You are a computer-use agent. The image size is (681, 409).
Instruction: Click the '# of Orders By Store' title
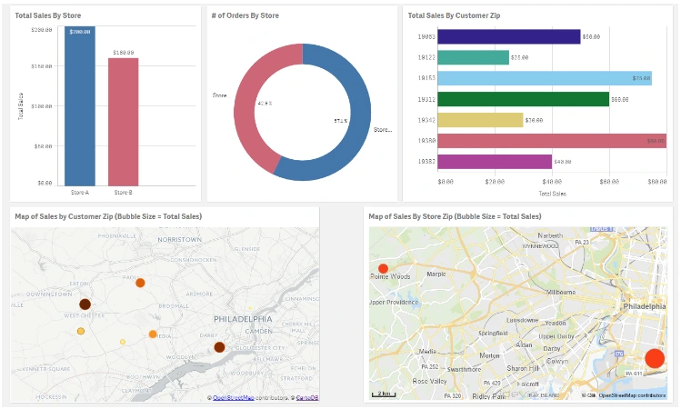pyautogui.click(x=245, y=15)
